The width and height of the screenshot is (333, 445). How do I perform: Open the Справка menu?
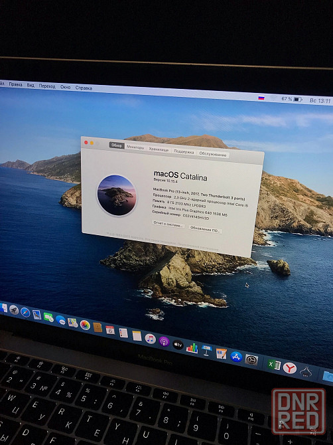pyautogui.click(x=84, y=88)
